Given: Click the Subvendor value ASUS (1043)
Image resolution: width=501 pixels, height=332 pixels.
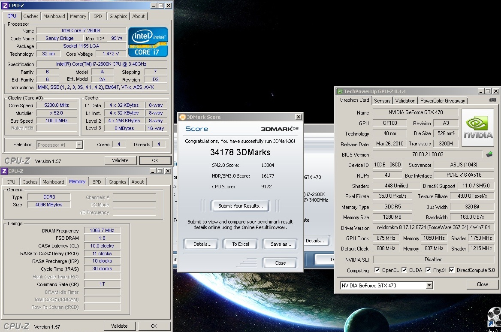Looking at the screenshot, I should 464,165.
